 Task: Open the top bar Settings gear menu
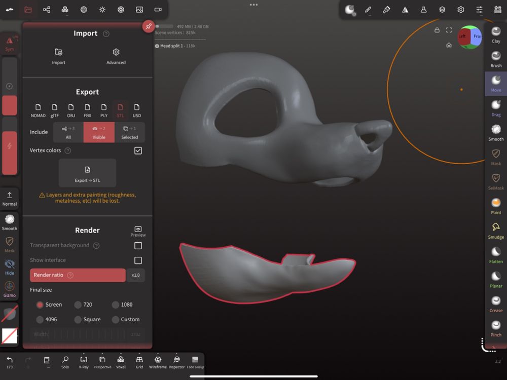[x=461, y=10]
